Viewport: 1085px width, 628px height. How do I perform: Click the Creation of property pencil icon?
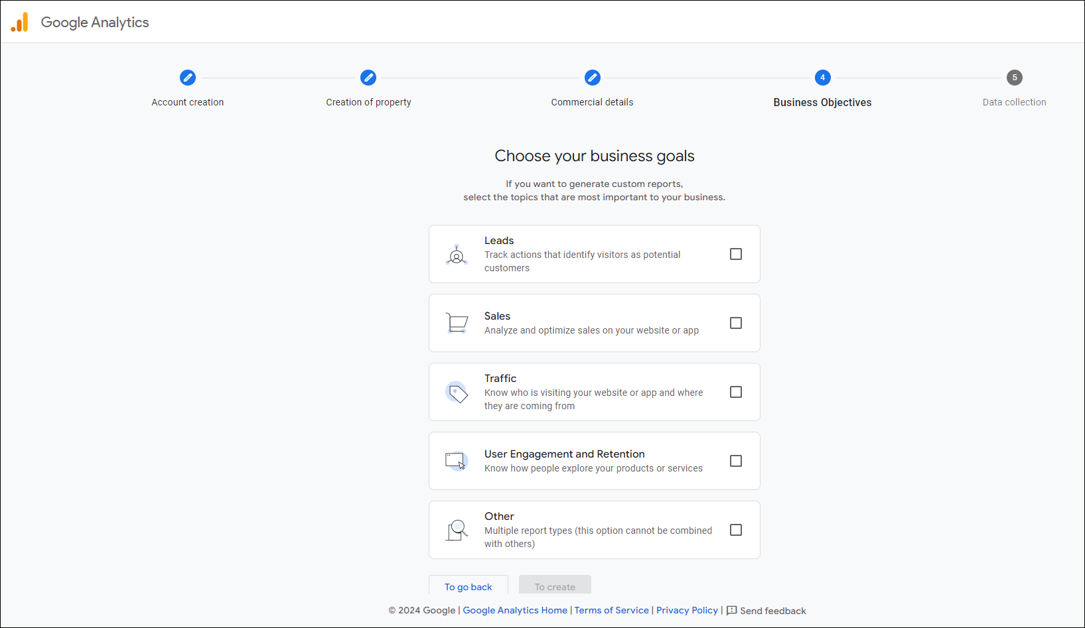click(x=368, y=78)
